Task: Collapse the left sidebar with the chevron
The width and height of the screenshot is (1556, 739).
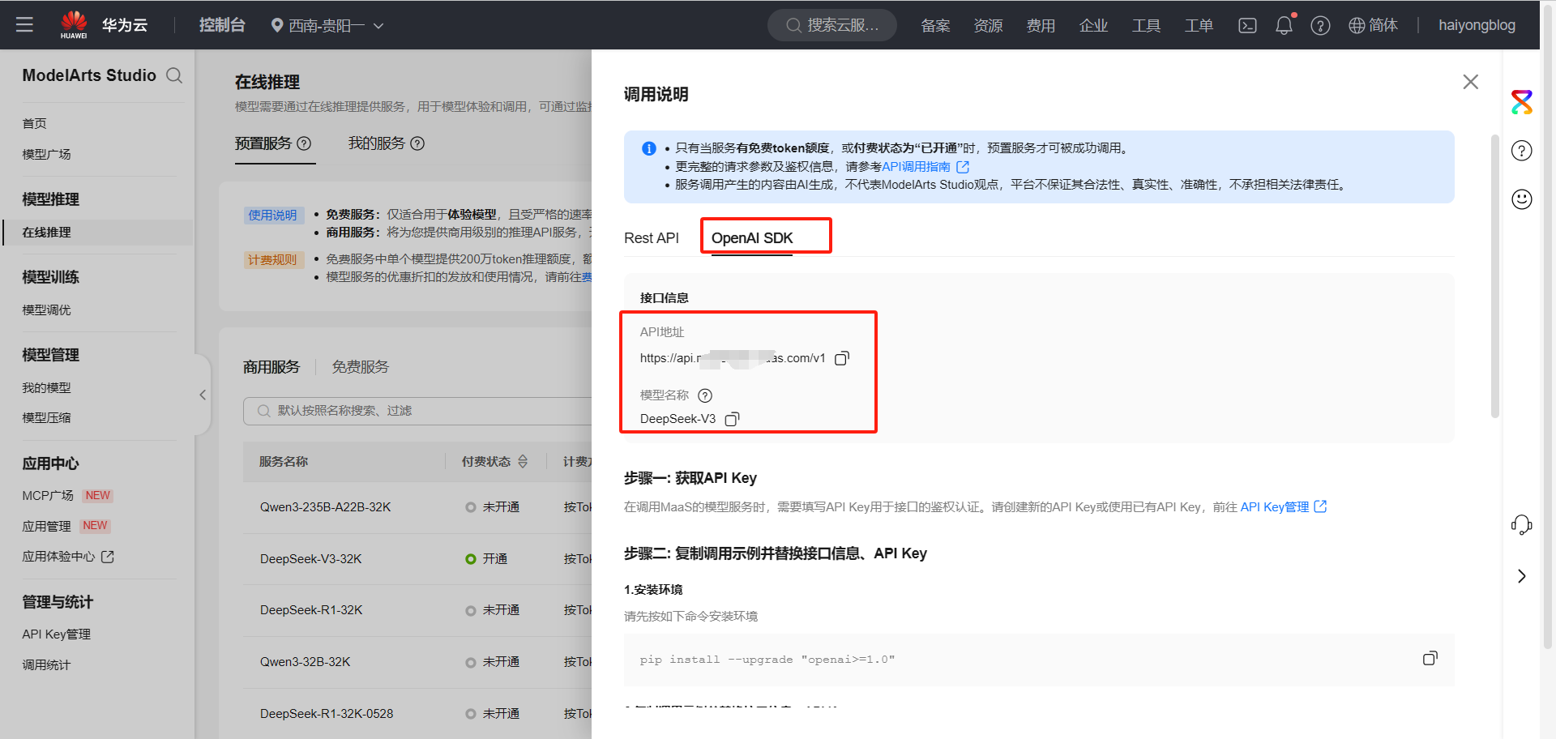Action: click(203, 395)
